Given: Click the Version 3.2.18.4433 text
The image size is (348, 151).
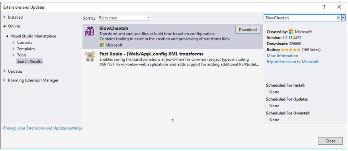Looking at the screenshot, I should (284, 38).
